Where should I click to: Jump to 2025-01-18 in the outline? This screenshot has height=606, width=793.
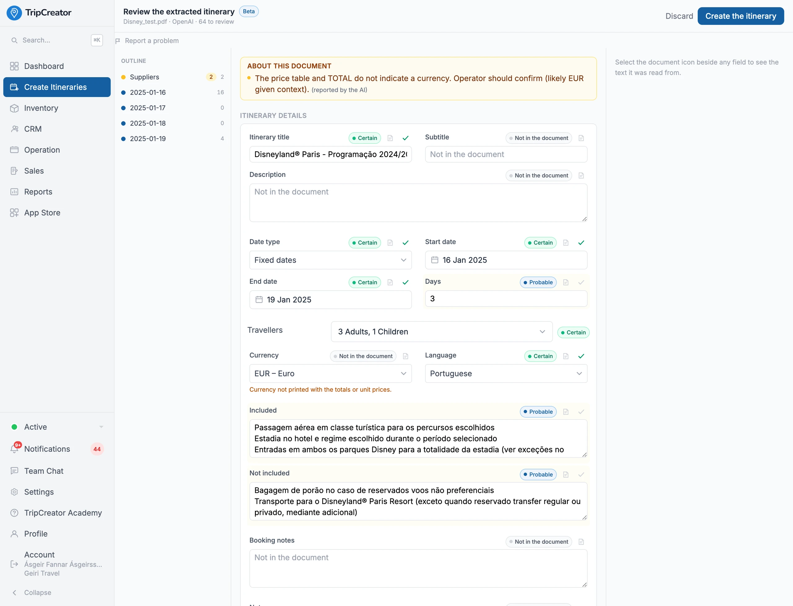[x=172, y=123]
